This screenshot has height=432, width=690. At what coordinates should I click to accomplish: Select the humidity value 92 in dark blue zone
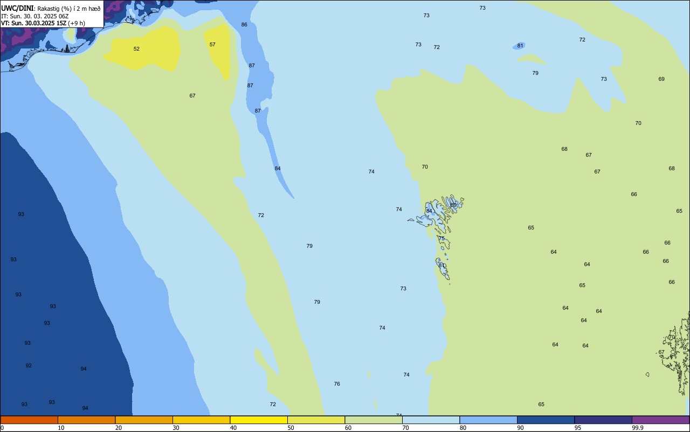pyautogui.click(x=29, y=366)
